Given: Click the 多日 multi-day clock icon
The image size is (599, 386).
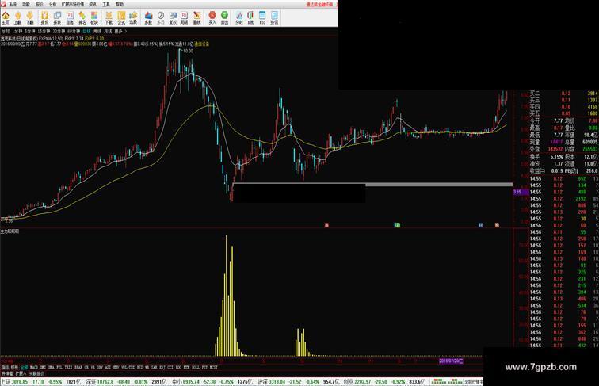Looking at the screenshot, I should pyautogui.click(x=161, y=17).
